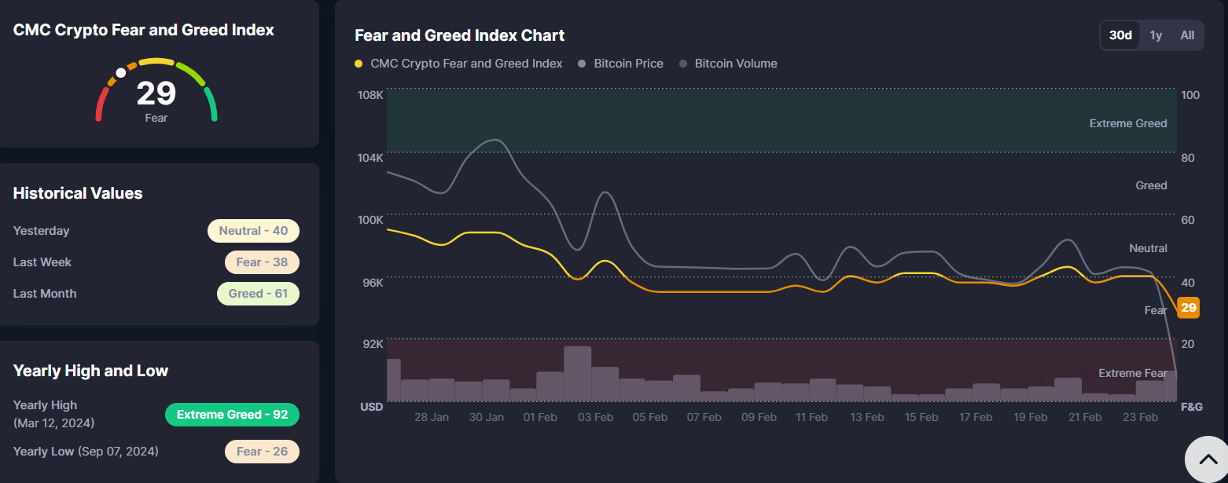Click the Yearly Low (Sep 07, 2024) label
The width and height of the screenshot is (1228, 483).
click(86, 452)
